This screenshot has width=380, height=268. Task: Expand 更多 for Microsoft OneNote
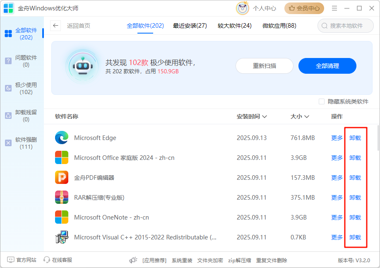[x=337, y=217]
